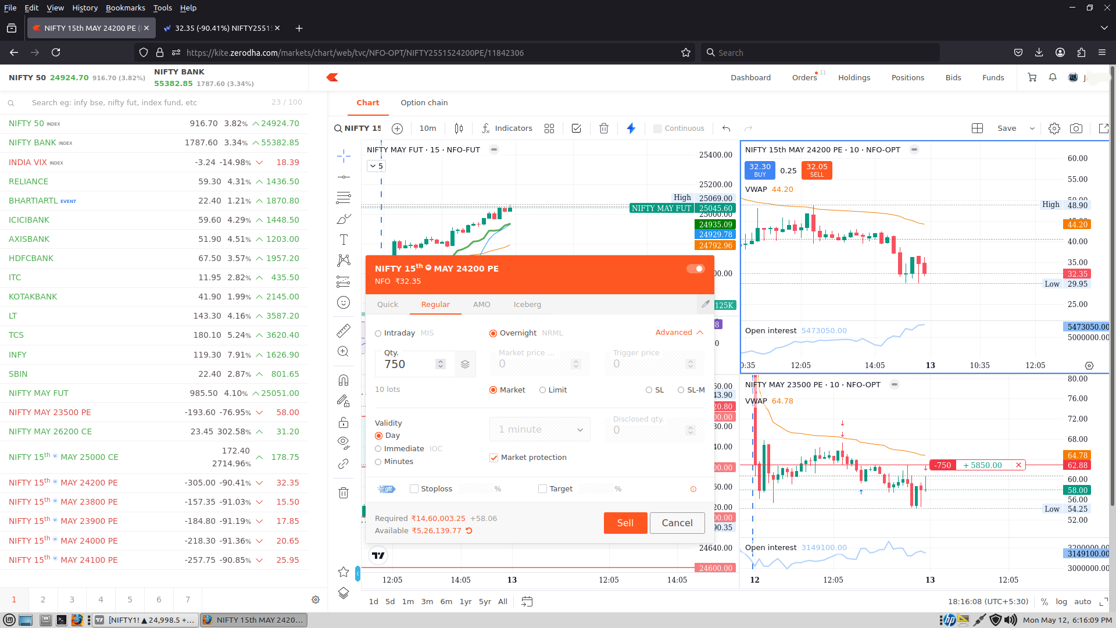The image size is (1116, 628).
Task: Select the Overnight NRML product option
Action: point(526,333)
